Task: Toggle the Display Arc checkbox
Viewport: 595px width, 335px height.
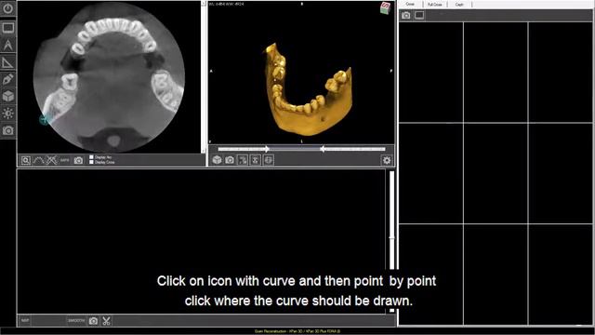Action: [91, 157]
